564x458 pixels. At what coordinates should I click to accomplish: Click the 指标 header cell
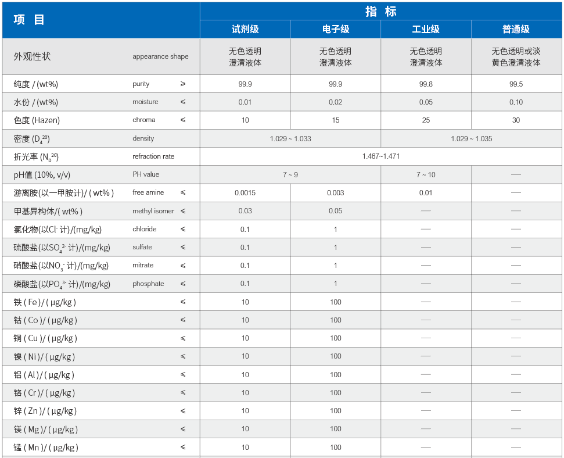[381, 12]
